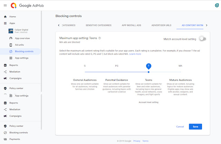This screenshot has width=221, height=144.
Task: Click the highlighted Blocking controls icon
Action: click(11, 52)
